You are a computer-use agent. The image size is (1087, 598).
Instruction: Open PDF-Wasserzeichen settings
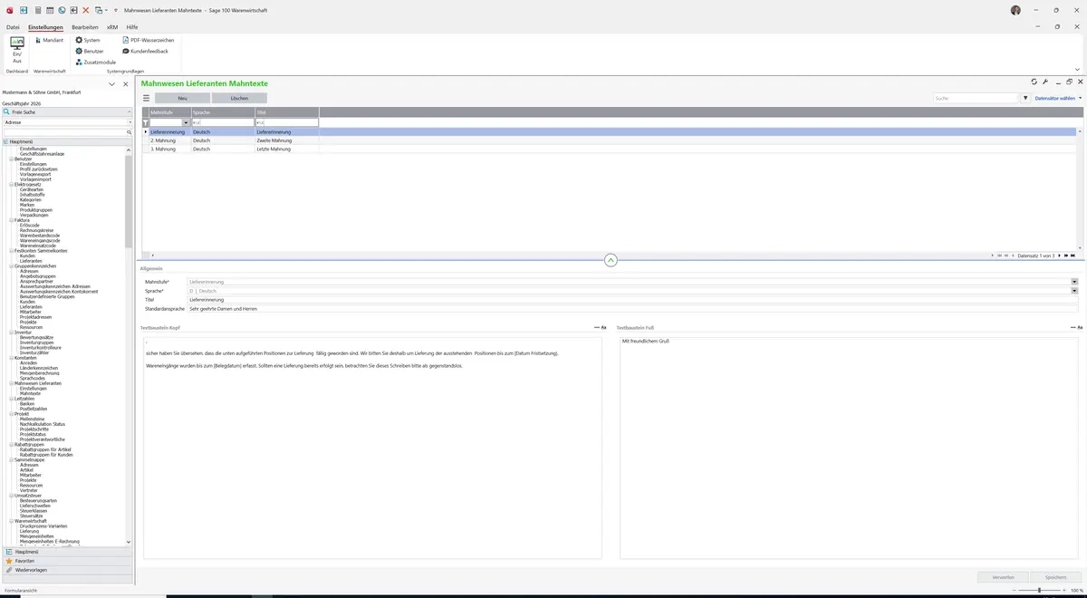click(149, 40)
